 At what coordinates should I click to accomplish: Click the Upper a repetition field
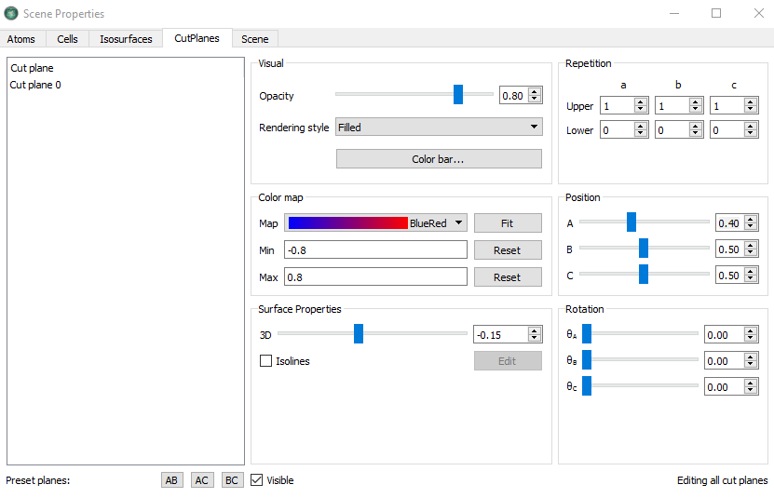(x=618, y=105)
